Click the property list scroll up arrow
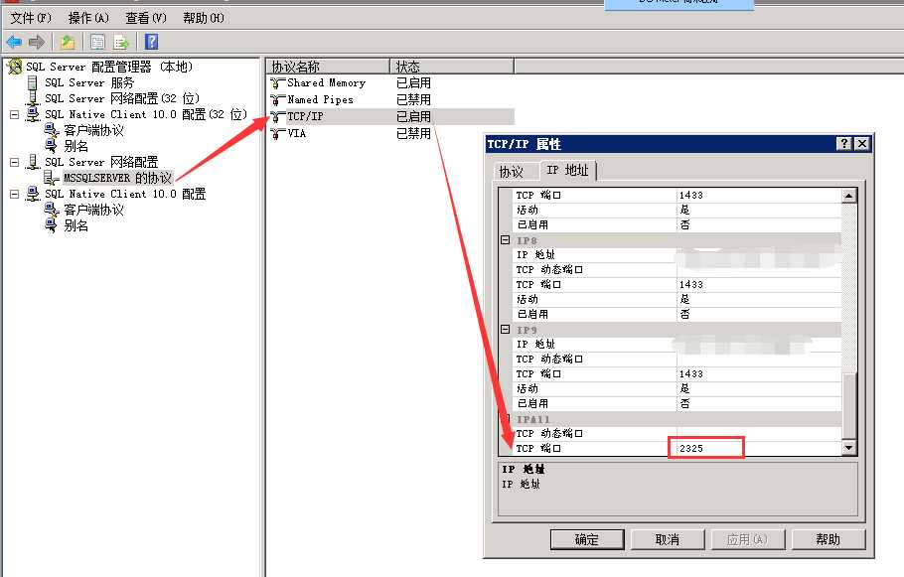Viewport: 904px width, 577px height. pos(848,196)
